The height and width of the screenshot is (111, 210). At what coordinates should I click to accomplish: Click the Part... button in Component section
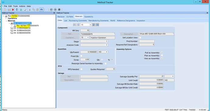(x=70, y=34)
